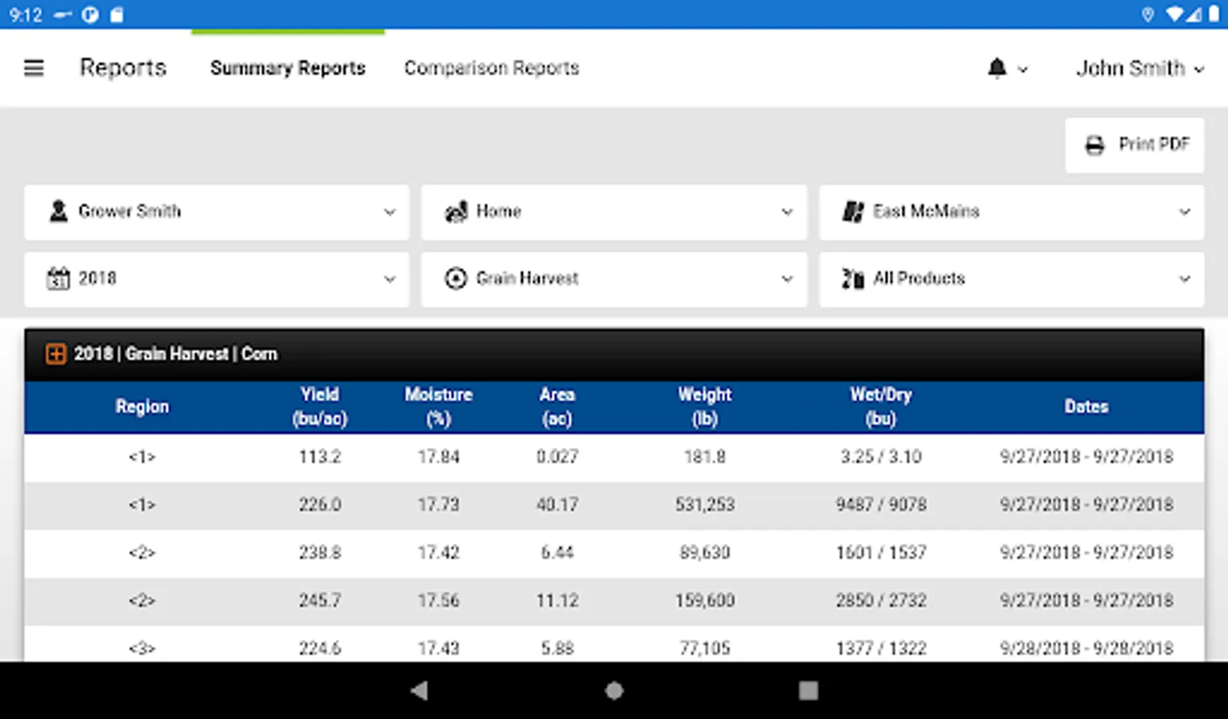Image resolution: width=1228 pixels, height=719 pixels.
Task: Click the notification bell icon
Action: 997,68
